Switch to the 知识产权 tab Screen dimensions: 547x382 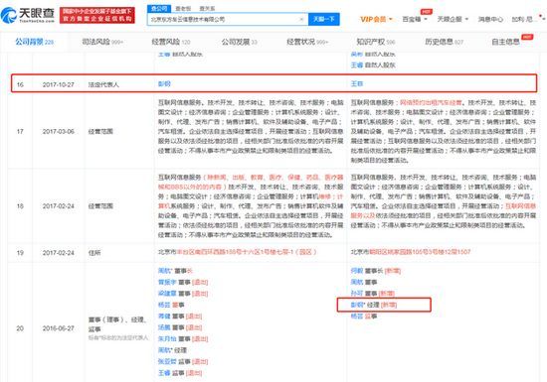coord(375,42)
